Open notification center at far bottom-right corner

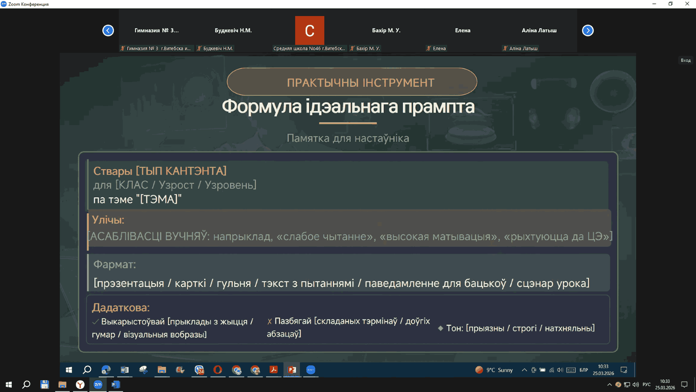[x=684, y=384]
